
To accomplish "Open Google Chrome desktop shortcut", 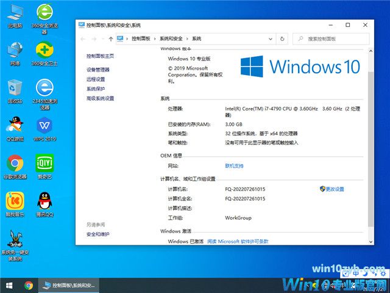I will [x=15, y=167].
